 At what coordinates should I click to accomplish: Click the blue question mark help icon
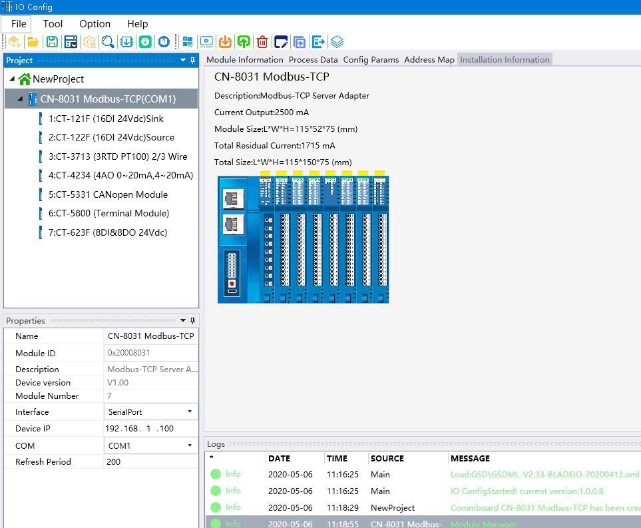click(x=164, y=42)
